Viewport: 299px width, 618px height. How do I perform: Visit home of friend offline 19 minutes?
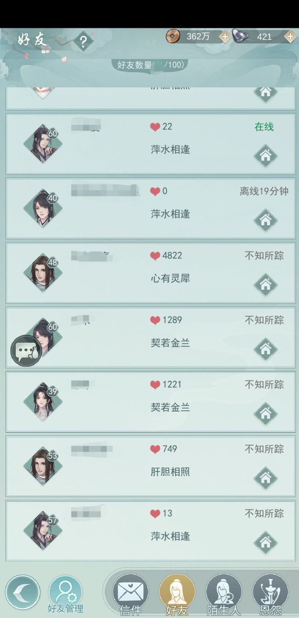[x=265, y=220]
